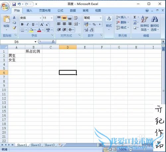Switch to the 审阅 ribbon tab
The width and height of the screenshot is (166, 152).
coord(86,11)
